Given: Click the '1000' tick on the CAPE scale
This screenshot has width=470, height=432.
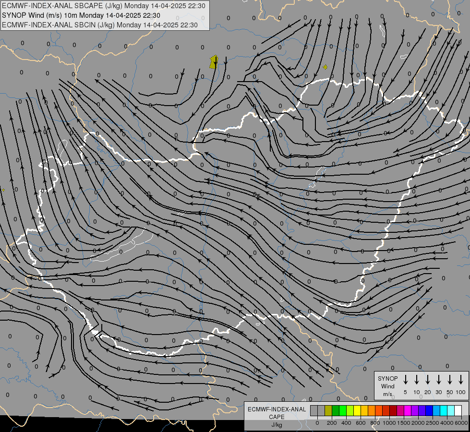Looking at the screenshot, I should (389, 423).
